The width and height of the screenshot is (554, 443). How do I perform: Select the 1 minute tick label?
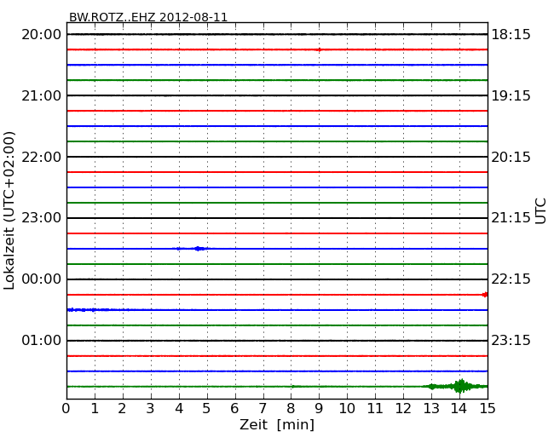pos(95,409)
